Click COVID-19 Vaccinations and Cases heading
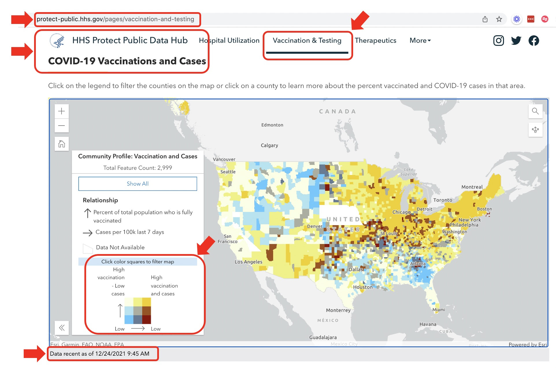 [x=127, y=61]
